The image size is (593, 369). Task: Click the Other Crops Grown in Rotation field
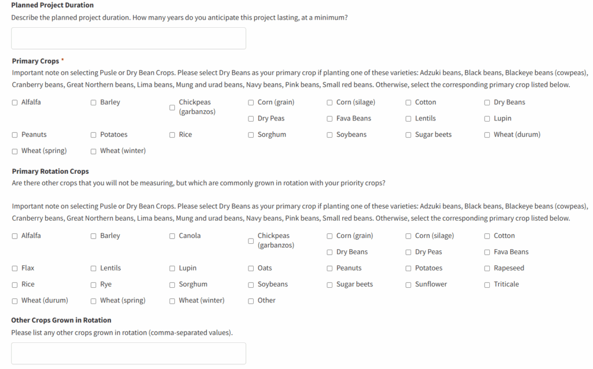[x=129, y=353]
